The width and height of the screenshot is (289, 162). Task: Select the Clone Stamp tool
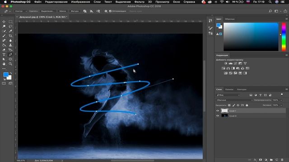pyautogui.click(x=10, y=45)
